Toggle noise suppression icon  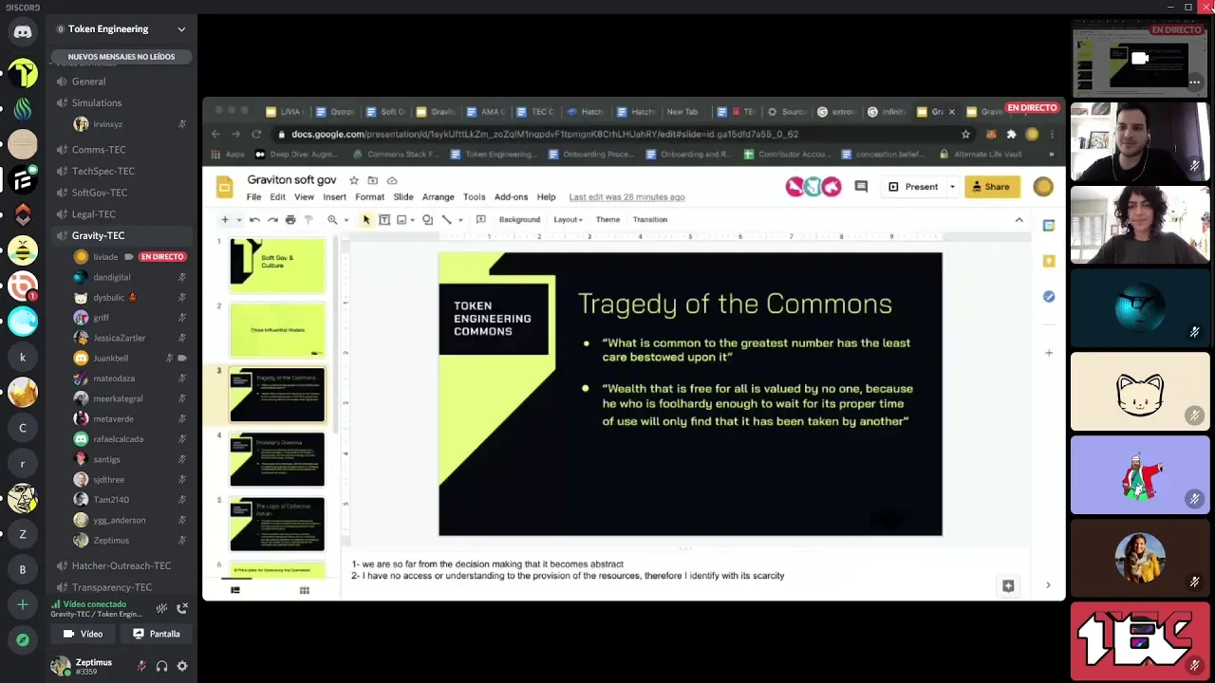pos(162,608)
